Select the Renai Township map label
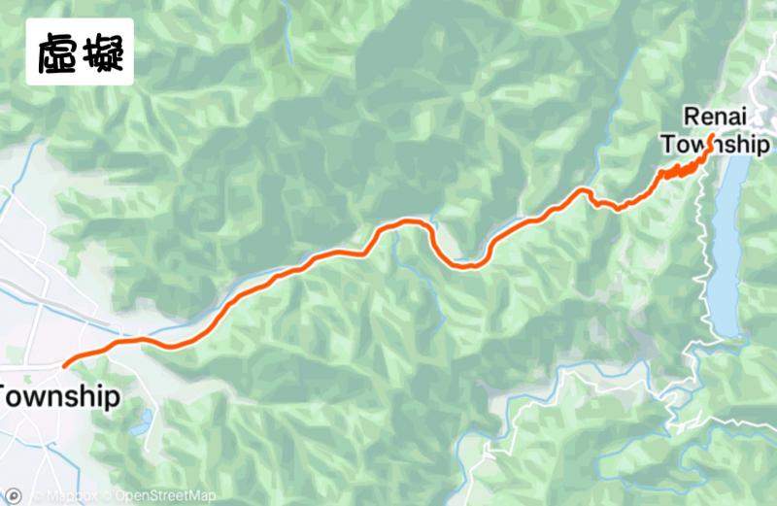 pyautogui.click(x=715, y=130)
